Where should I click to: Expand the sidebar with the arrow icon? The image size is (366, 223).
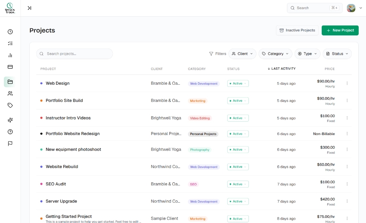[29, 8]
